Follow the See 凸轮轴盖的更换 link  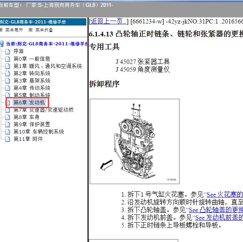point(216,210)
